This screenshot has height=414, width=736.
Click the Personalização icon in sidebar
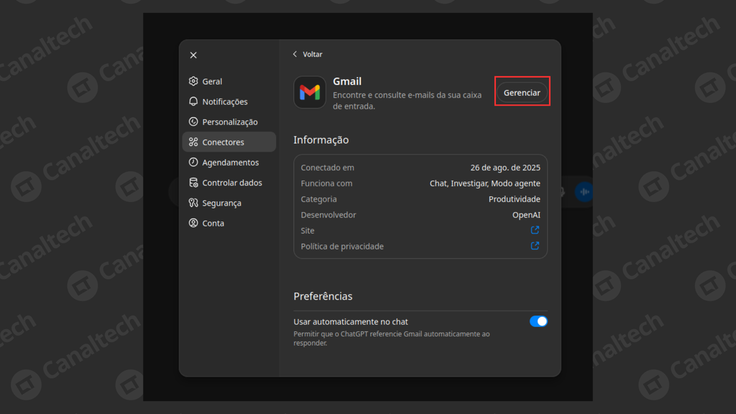click(x=193, y=121)
